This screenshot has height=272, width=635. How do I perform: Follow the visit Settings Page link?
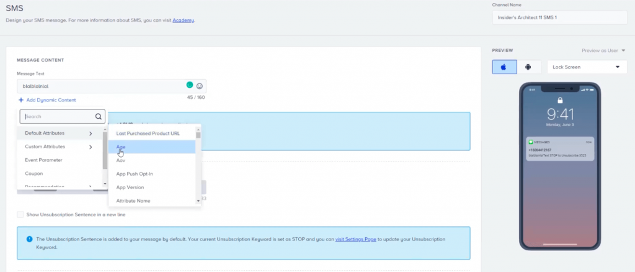[361, 239]
